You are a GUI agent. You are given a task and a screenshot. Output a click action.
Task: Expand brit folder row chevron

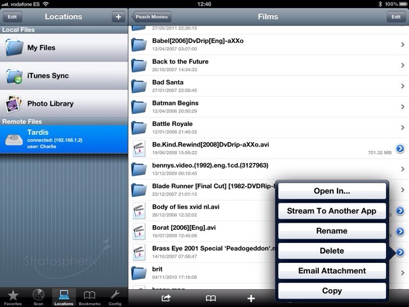tap(403, 273)
